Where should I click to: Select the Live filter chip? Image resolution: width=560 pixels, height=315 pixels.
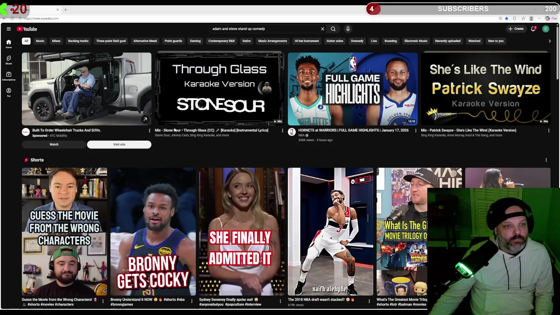point(374,41)
